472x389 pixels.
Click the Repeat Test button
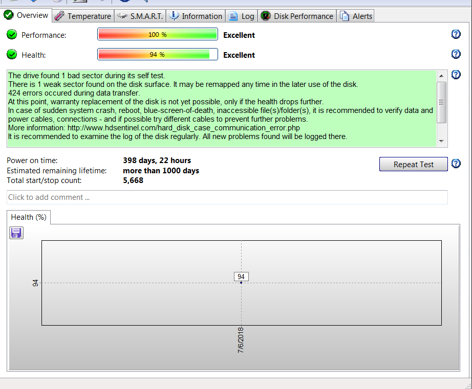click(413, 165)
